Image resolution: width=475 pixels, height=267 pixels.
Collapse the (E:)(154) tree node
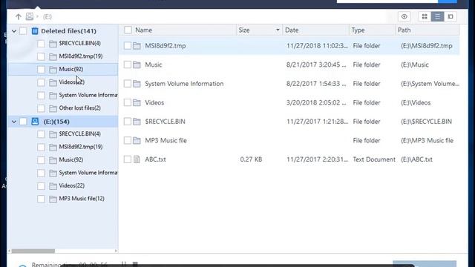pyautogui.click(x=14, y=122)
